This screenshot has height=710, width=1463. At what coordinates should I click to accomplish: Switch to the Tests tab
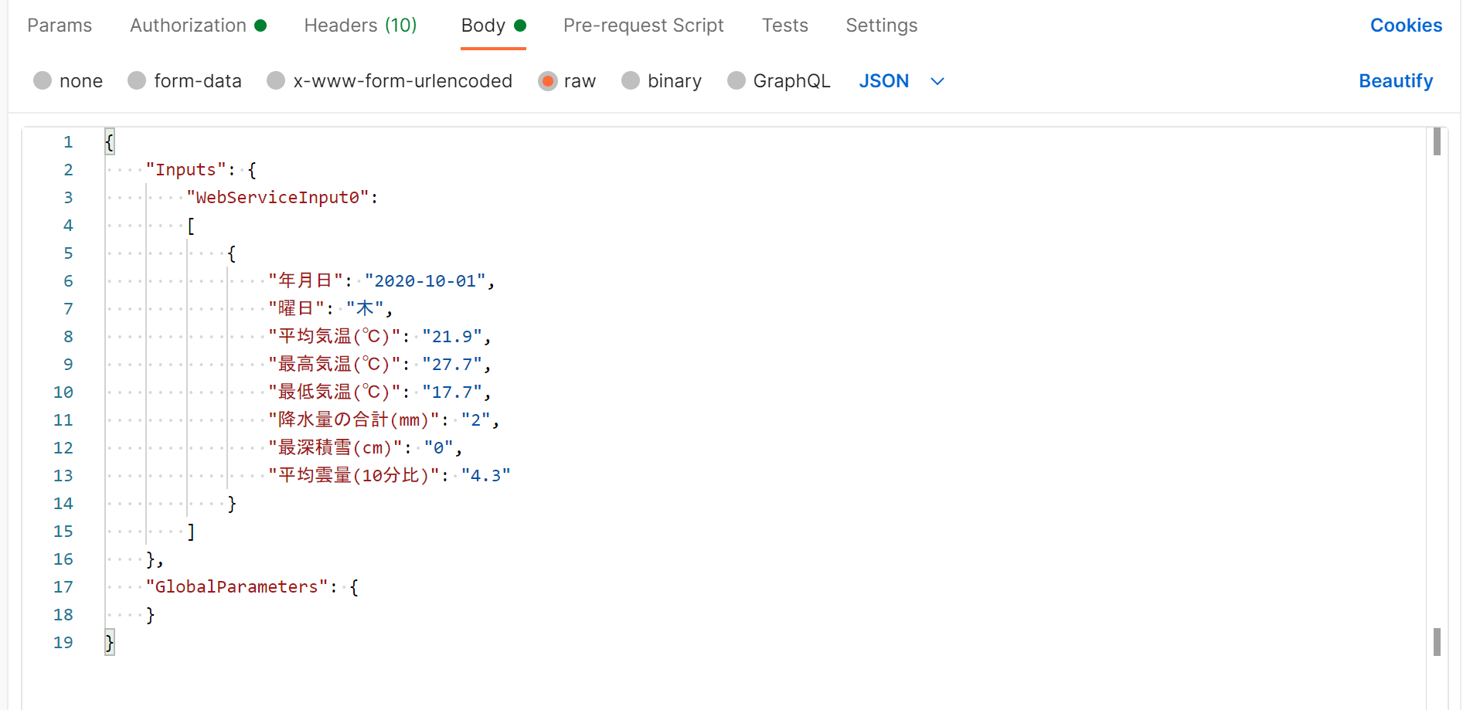pyautogui.click(x=784, y=25)
